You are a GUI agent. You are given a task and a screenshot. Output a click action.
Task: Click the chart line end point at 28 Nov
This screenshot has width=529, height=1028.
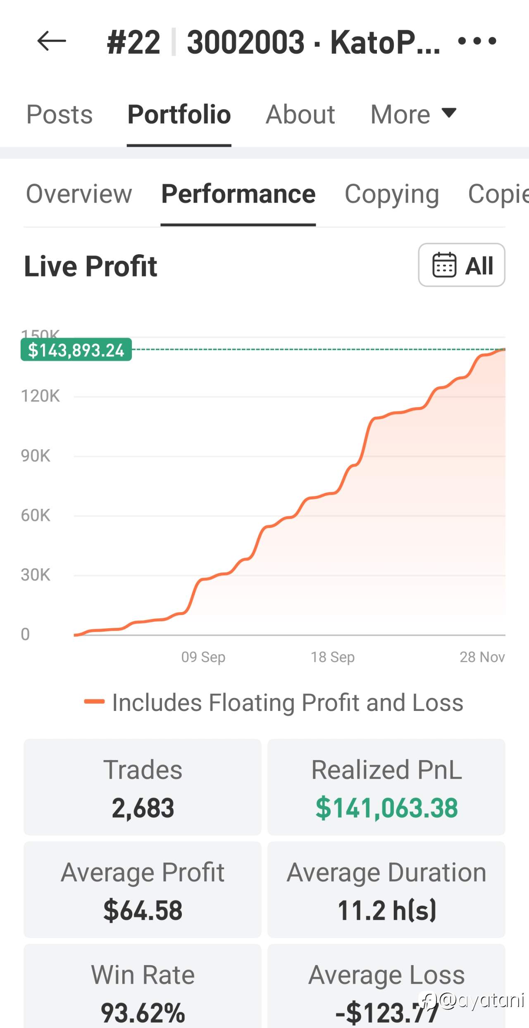point(504,350)
